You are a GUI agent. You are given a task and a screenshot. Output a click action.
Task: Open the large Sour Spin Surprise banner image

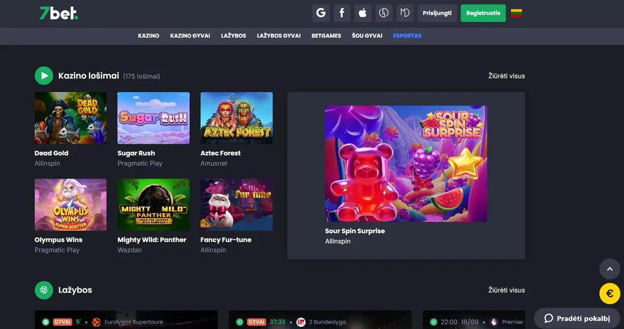406,164
